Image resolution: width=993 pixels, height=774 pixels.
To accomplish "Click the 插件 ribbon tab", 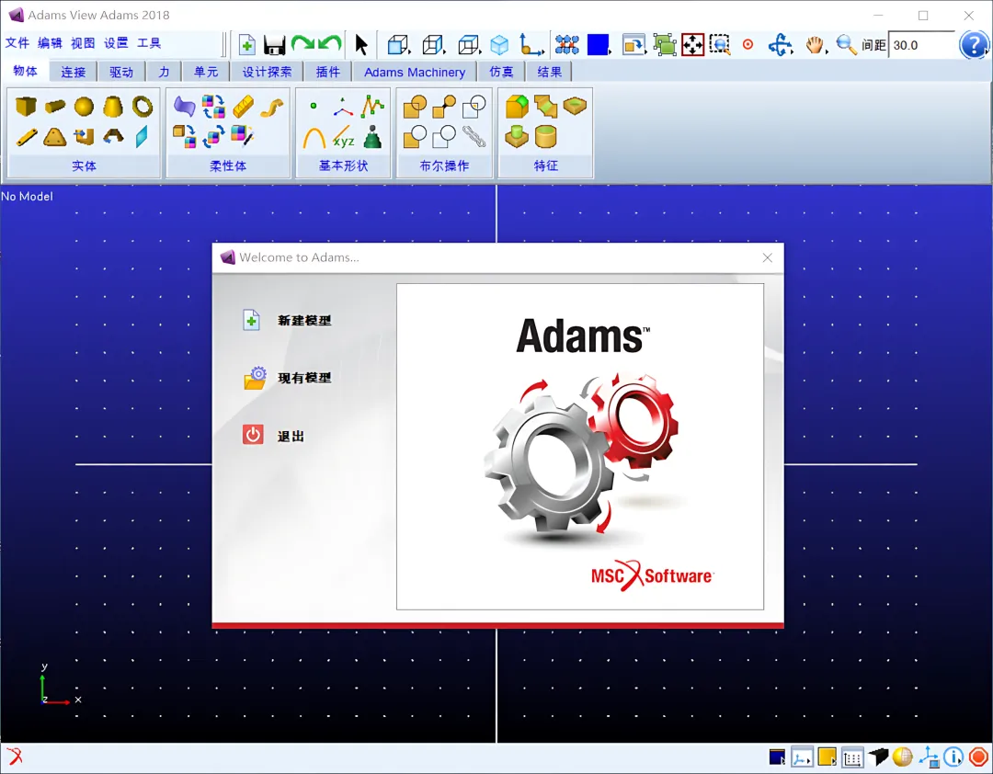I will (x=328, y=73).
